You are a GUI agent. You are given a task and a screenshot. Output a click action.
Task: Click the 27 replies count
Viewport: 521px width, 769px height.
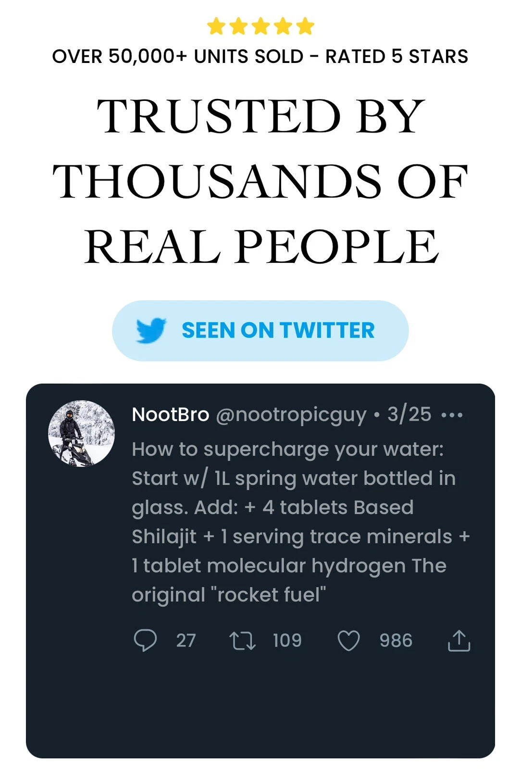(x=186, y=641)
